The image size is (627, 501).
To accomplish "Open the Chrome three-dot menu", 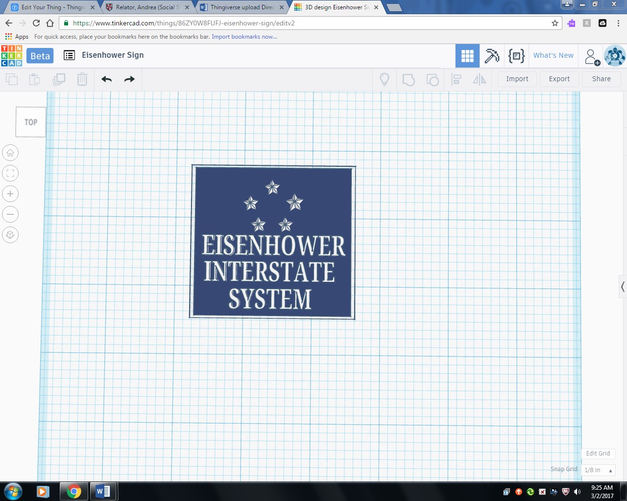I will (x=618, y=23).
